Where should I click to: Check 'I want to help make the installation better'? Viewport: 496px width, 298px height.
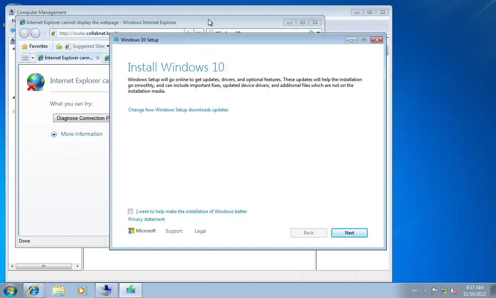pos(131,211)
